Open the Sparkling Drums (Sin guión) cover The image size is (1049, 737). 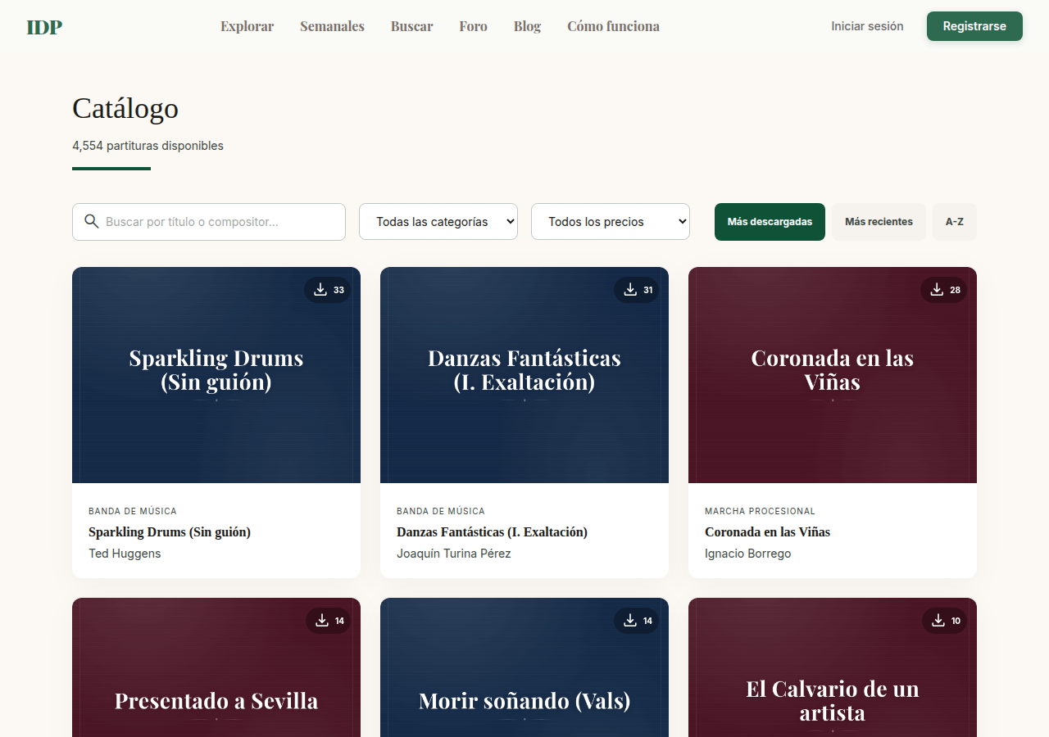[x=216, y=375]
